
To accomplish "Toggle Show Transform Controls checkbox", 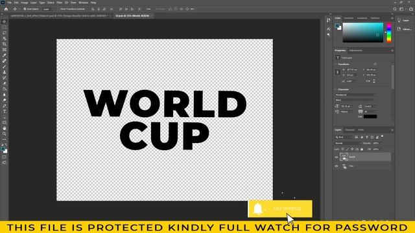I will 59,9.
